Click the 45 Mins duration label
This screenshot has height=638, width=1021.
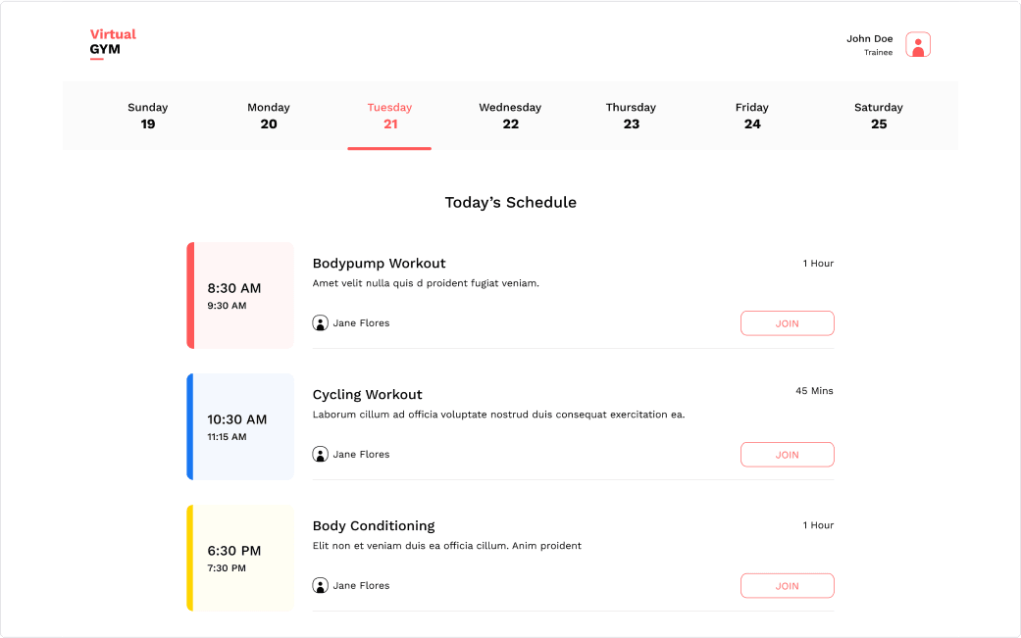[814, 390]
